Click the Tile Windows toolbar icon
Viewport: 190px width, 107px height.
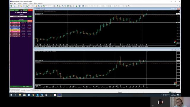coord(68,6)
